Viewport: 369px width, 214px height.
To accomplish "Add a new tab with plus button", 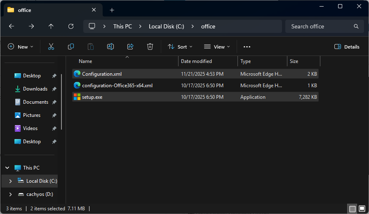I will [112, 10].
